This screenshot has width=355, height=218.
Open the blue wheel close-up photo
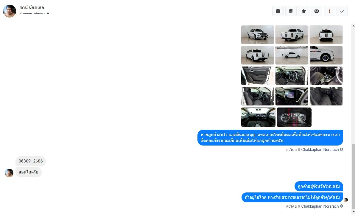[326, 55]
